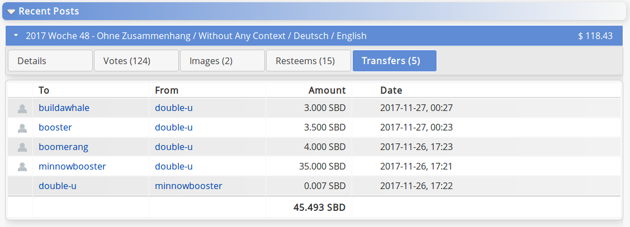Image resolution: width=630 pixels, height=227 pixels.
Task: Collapse the 2017 Woche 48 post
Action: click(16, 36)
